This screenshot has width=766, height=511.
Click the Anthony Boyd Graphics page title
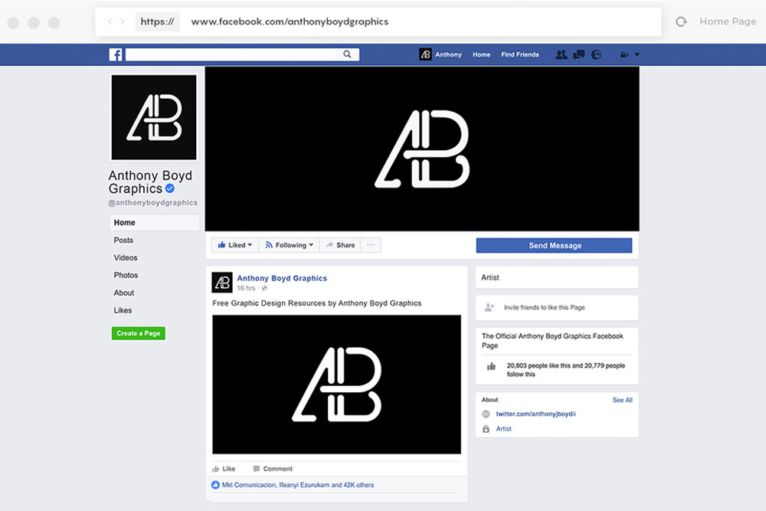point(150,182)
